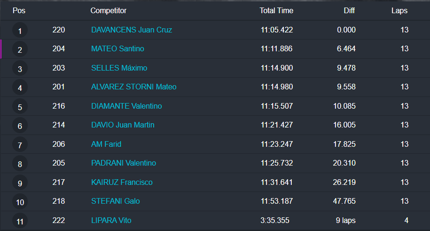Select SELLES Máximo competitor link
Viewport: 430px width, 231px height.
pos(119,68)
